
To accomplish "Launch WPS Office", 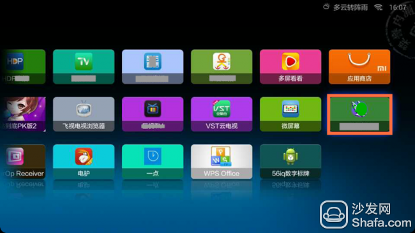I will point(222,162).
